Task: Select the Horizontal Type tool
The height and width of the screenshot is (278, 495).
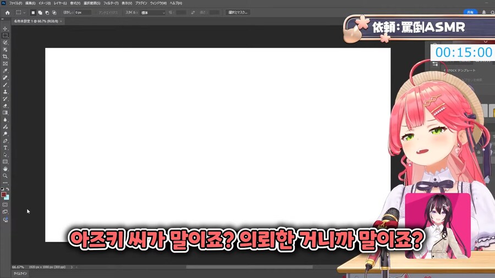Action: 5,148
